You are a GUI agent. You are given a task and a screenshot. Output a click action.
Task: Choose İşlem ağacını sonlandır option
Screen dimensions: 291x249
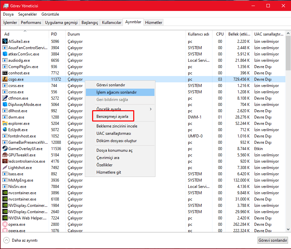pos(116,92)
